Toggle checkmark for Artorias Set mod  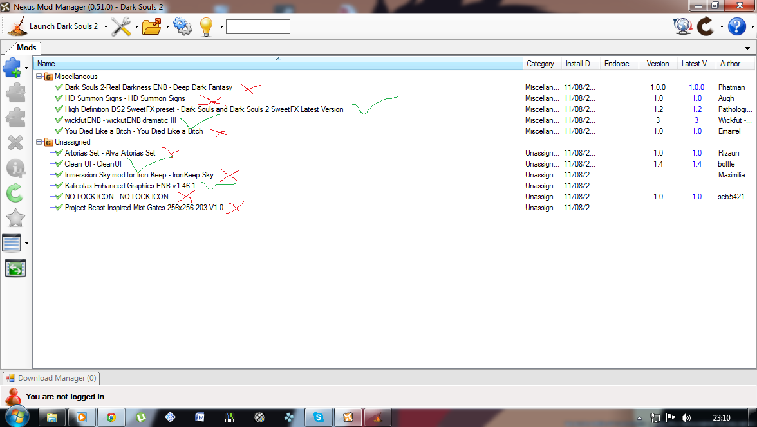coord(59,152)
